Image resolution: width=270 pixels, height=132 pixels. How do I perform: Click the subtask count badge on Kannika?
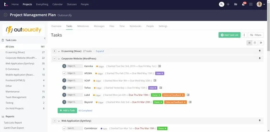tap(64, 66)
